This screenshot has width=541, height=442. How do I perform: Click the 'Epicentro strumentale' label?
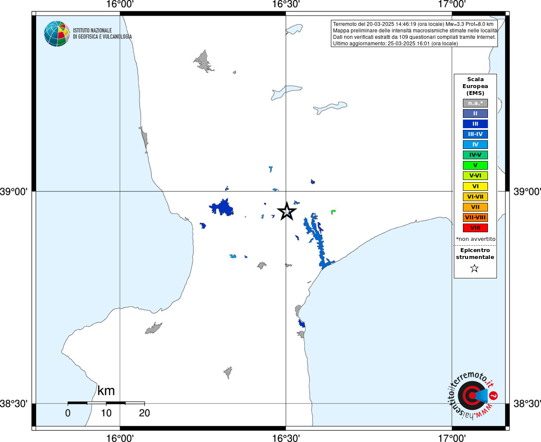tap(475, 254)
